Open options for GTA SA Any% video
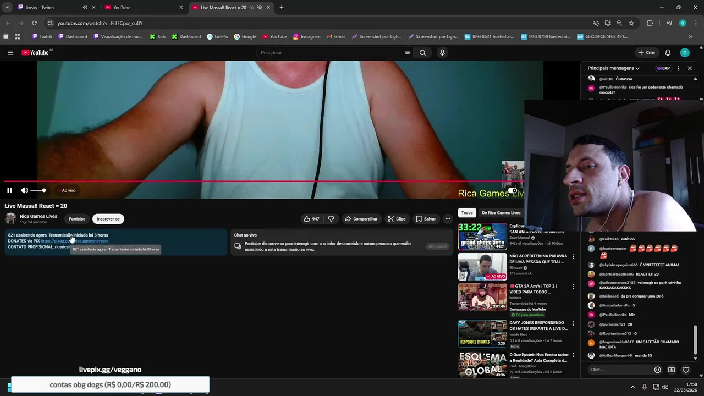 click(574, 287)
